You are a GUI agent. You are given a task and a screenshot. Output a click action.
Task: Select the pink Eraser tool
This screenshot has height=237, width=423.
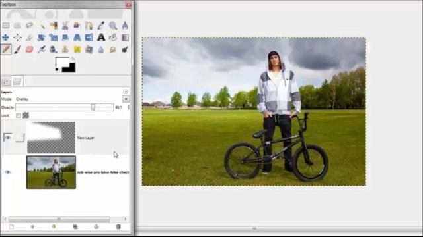point(29,49)
